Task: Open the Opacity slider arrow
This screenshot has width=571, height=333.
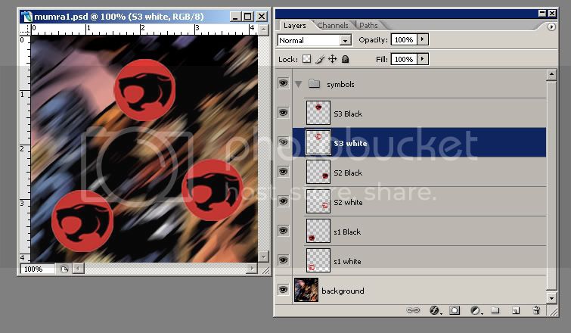Action: (x=423, y=39)
